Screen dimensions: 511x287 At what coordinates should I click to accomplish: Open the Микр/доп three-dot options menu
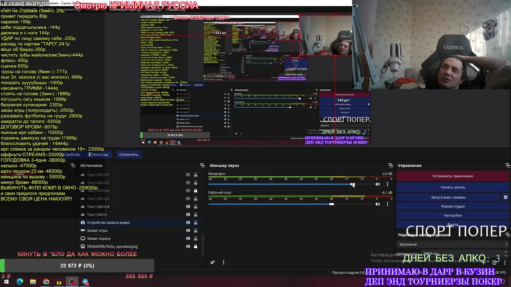pyautogui.click(x=387, y=184)
